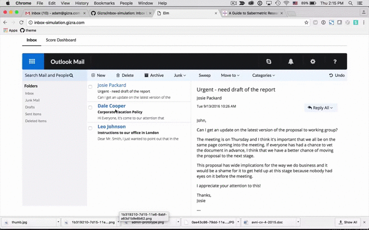Click the Reply All button
The image size is (369, 230).
tap(320, 108)
